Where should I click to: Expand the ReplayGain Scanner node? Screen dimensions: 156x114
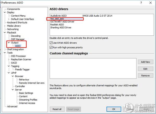[9, 60]
